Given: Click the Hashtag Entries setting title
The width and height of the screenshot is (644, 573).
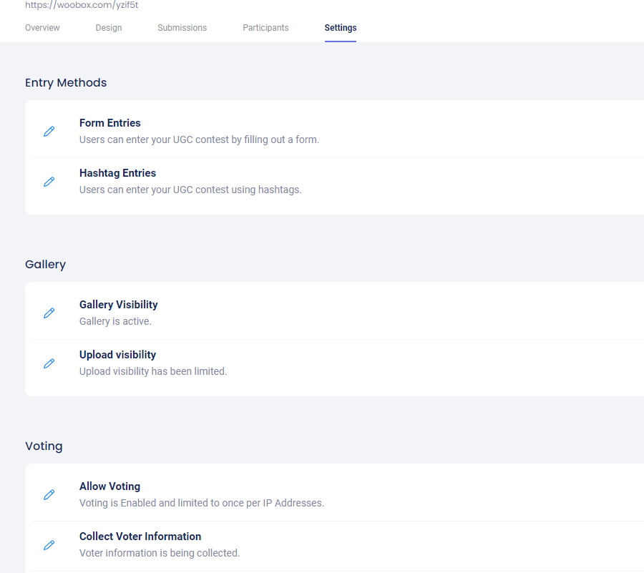Looking at the screenshot, I should point(117,173).
